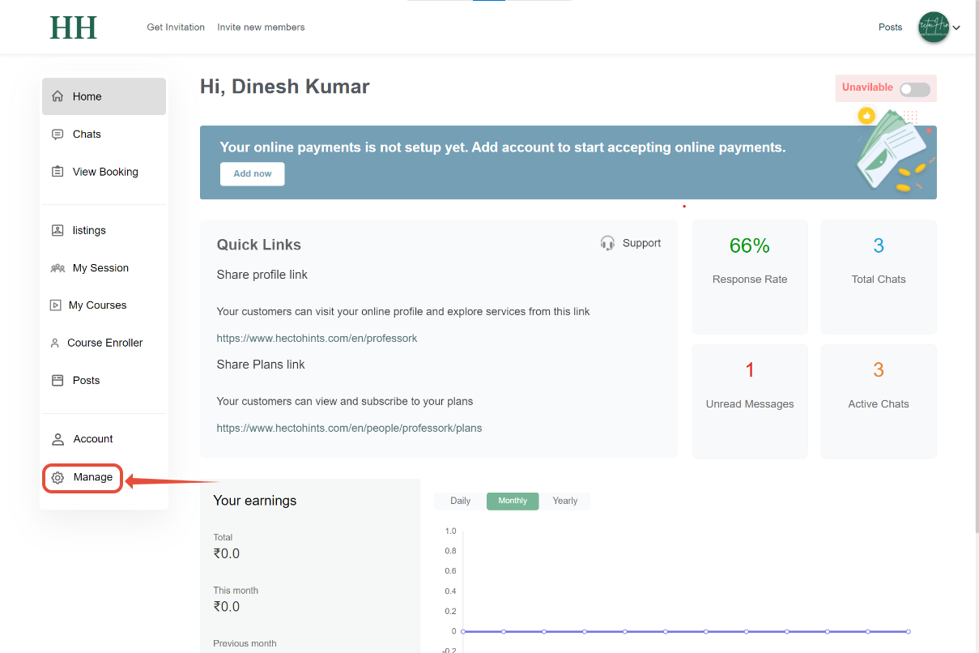Click the Hi, Dinesh Kumar greeting
The height and width of the screenshot is (653, 979).
tap(285, 87)
